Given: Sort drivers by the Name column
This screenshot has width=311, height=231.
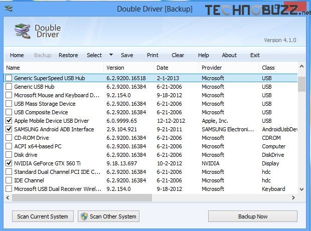Looking at the screenshot, I should coord(54,68).
